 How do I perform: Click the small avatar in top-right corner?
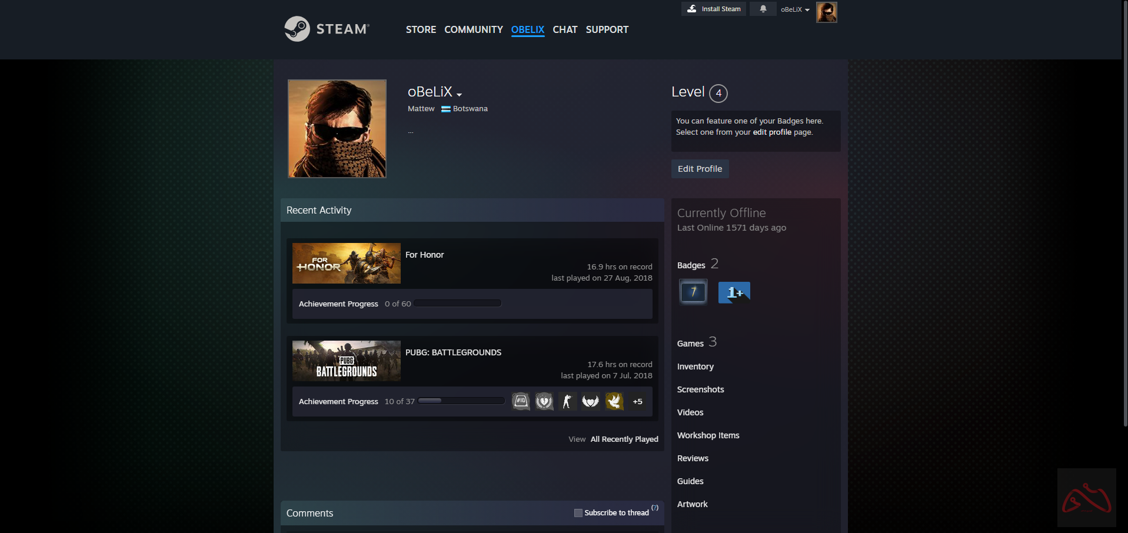pos(826,12)
